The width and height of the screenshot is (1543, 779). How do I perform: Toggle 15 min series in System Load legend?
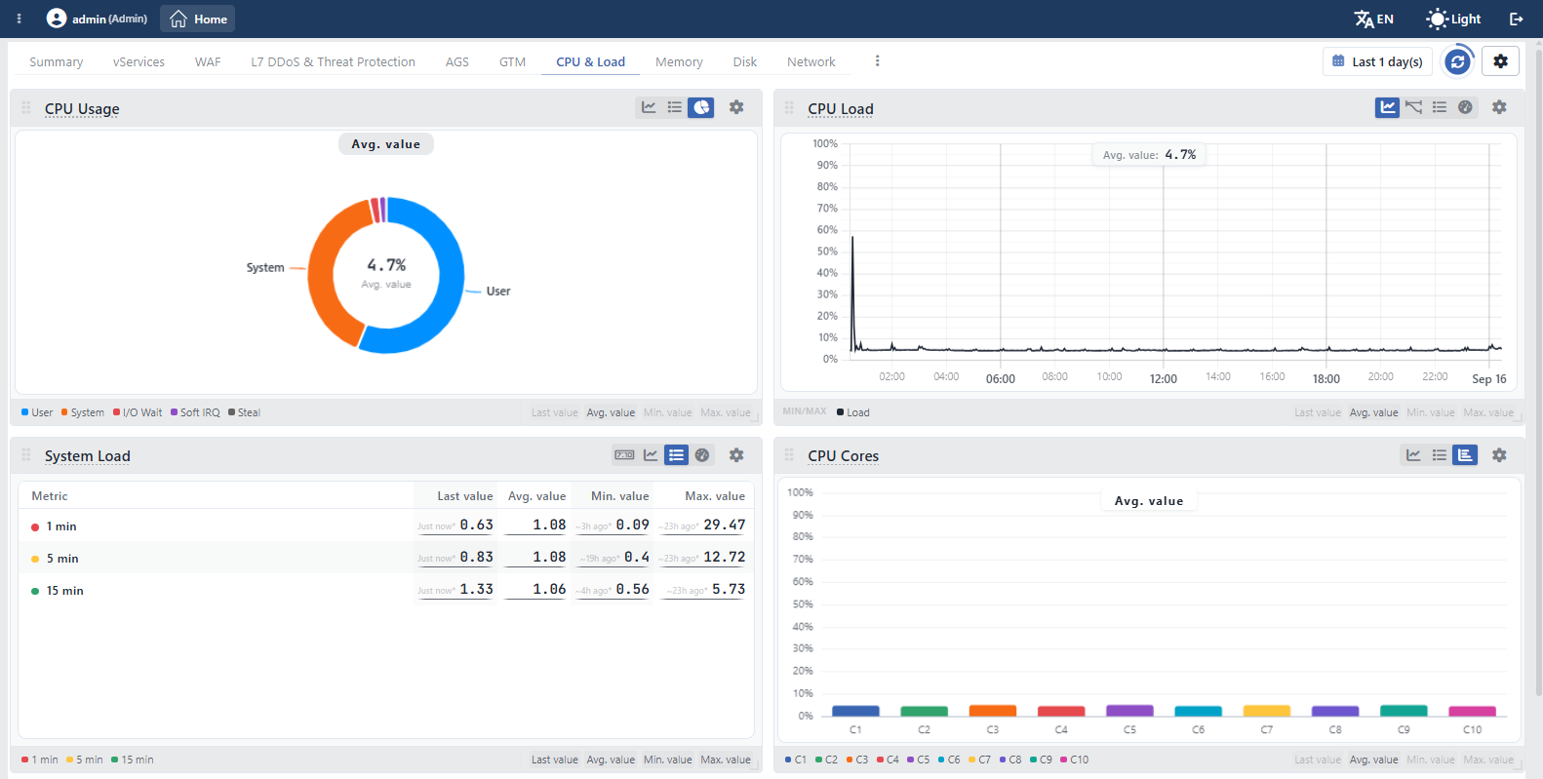[133, 760]
